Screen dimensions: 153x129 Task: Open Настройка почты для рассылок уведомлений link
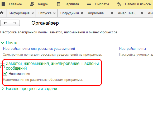click(x=39, y=48)
